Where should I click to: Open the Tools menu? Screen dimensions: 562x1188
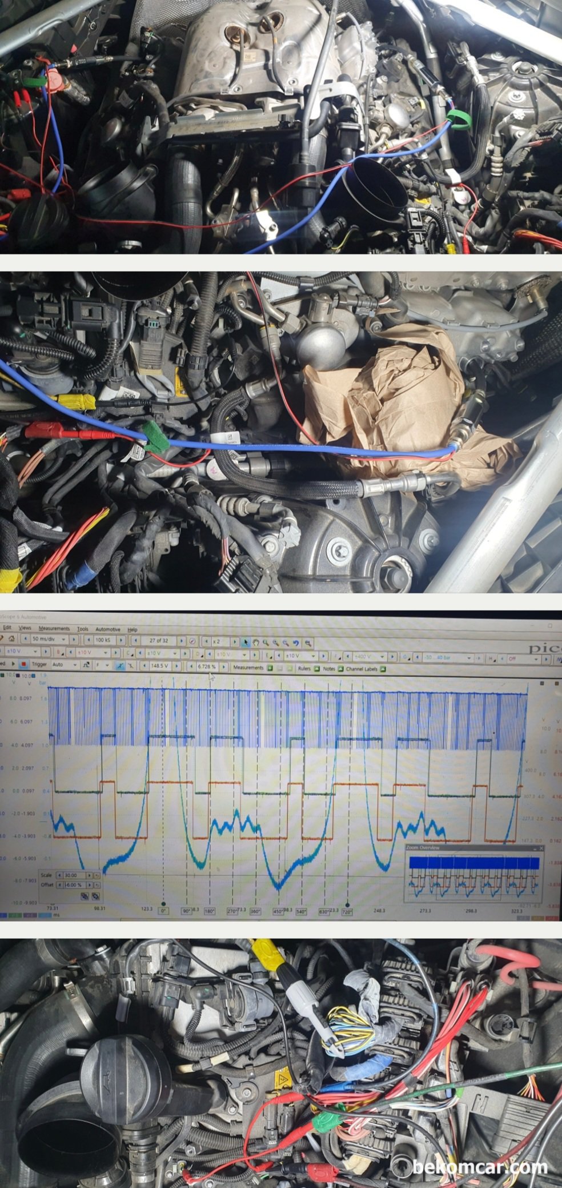[83, 629]
